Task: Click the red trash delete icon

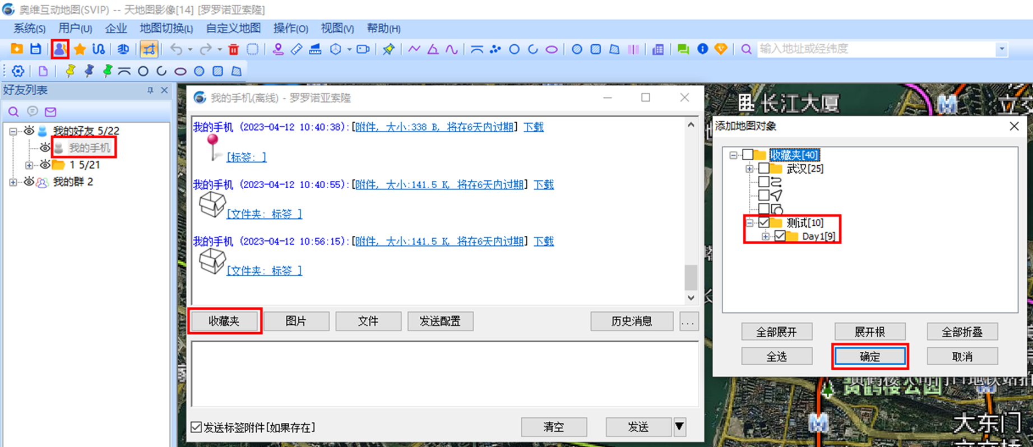Action: [x=234, y=49]
